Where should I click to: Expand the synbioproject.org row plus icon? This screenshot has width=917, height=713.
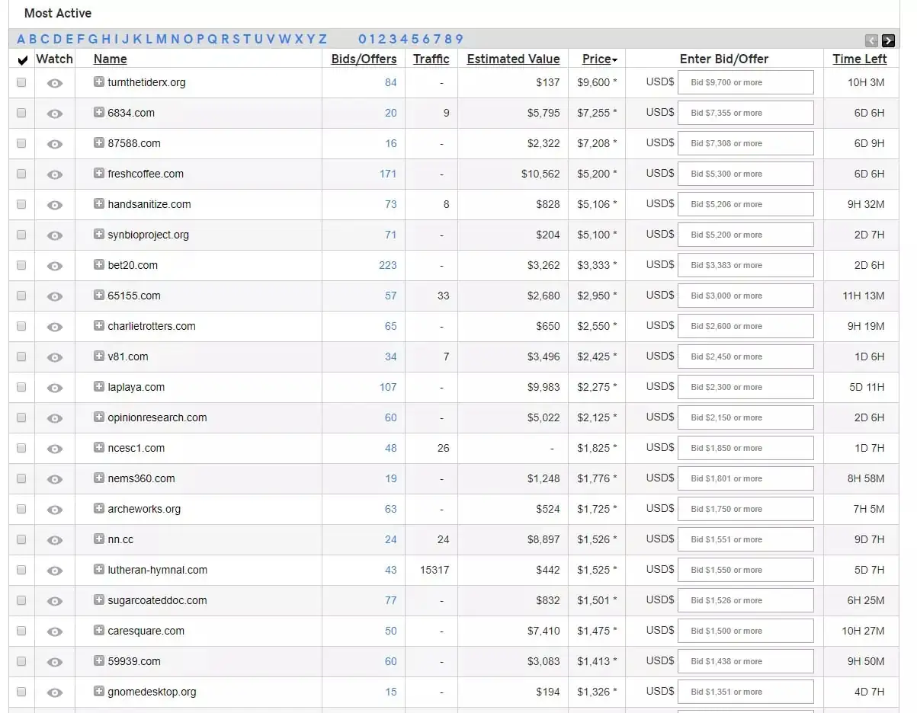coord(99,234)
